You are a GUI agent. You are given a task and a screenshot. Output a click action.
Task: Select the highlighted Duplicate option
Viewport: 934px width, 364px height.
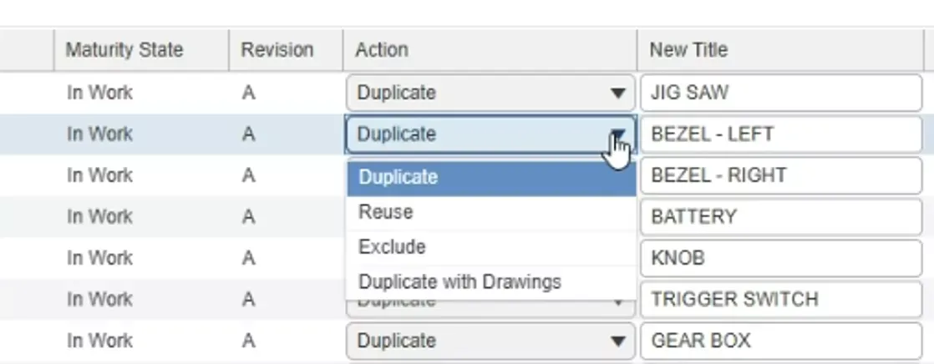491,177
